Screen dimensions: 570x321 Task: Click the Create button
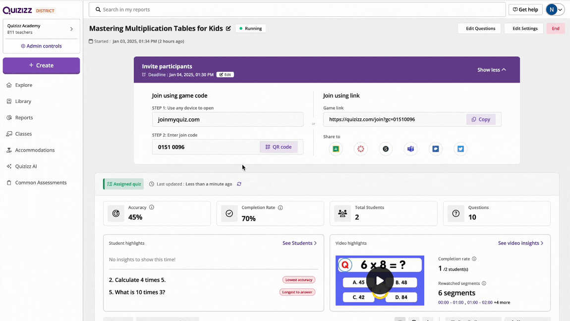[x=42, y=65]
